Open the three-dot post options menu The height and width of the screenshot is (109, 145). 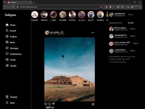coord(93,32)
